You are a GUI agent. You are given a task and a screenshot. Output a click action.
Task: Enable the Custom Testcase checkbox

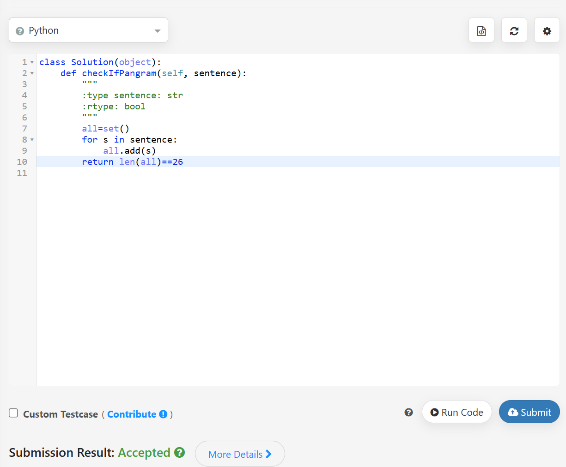coord(13,413)
